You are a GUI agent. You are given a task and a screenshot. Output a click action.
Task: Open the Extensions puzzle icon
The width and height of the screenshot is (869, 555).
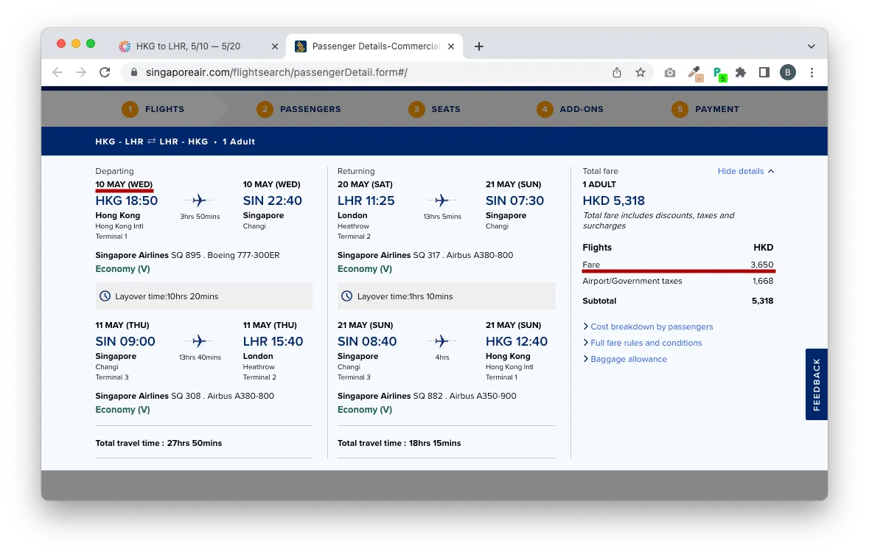point(741,73)
